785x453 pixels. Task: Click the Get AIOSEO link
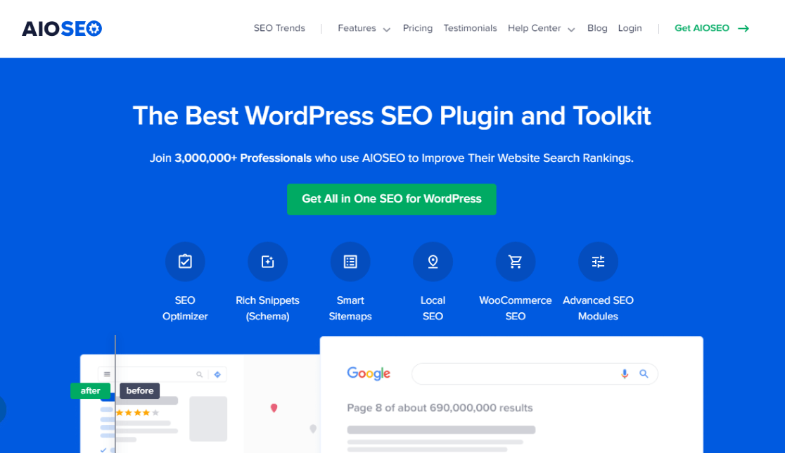tap(710, 28)
